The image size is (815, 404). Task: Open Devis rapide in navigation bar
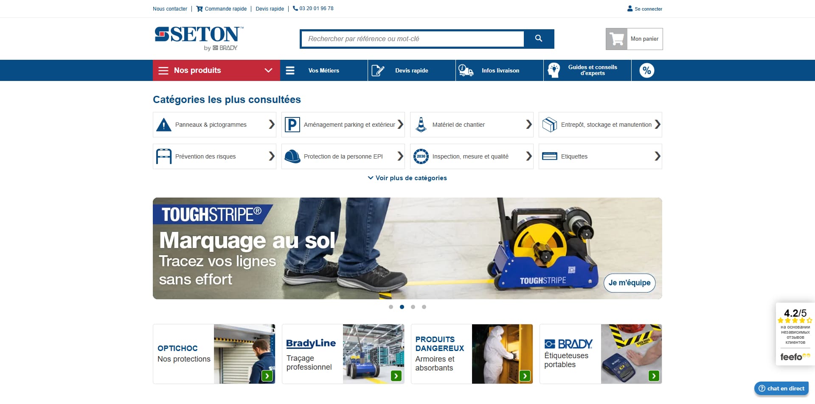pyautogui.click(x=411, y=70)
